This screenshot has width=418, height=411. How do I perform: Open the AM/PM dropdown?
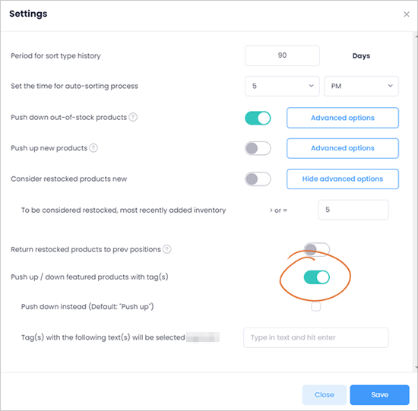[361, 86]
